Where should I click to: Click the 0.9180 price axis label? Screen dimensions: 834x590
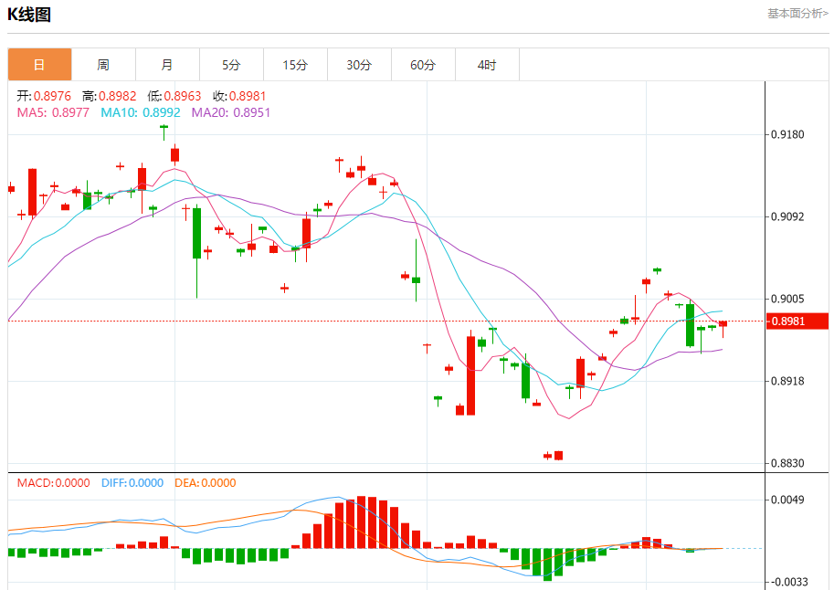point(787,134)
